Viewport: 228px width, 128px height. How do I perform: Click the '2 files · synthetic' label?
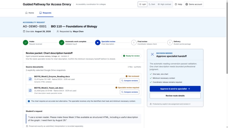coord(134,67)
